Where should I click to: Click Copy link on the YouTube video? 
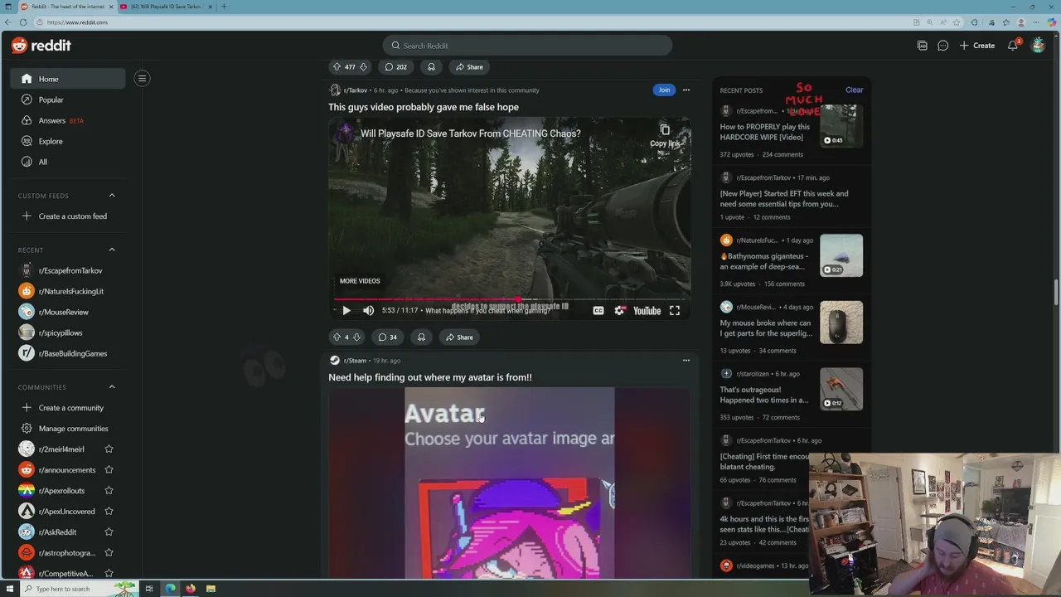click(x=664, y=136)
